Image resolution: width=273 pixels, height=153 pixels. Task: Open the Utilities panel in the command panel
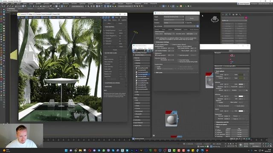(240, 14)
